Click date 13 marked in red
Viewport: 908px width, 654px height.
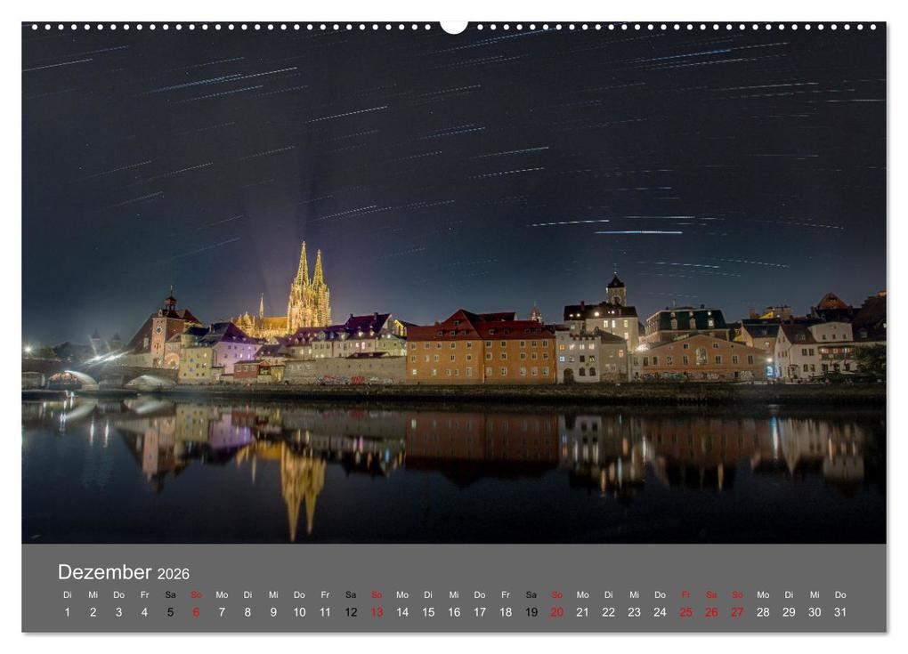click(x=377, y=612)
